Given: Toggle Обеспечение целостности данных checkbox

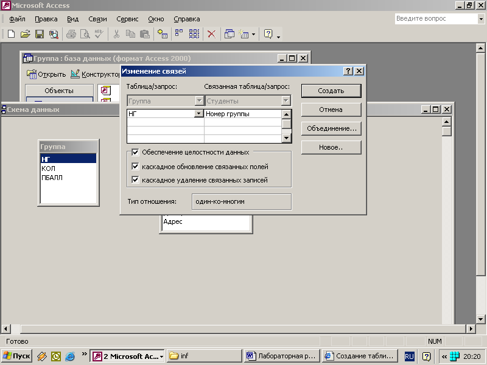Looking at the screenshot, I should 135,152.
